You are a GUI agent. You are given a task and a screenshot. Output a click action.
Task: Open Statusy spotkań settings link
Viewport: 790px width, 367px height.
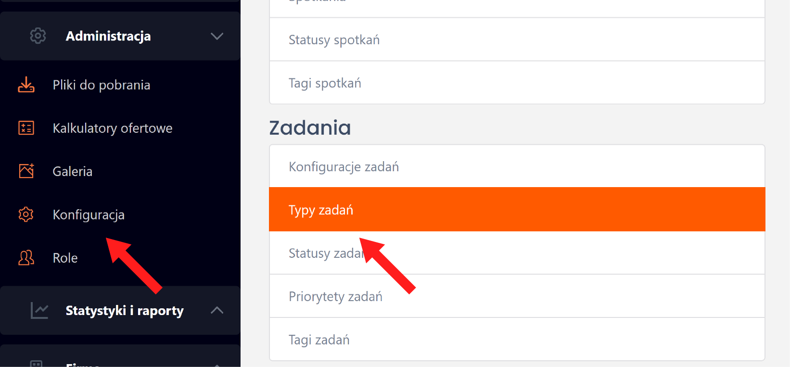[334, 40]
